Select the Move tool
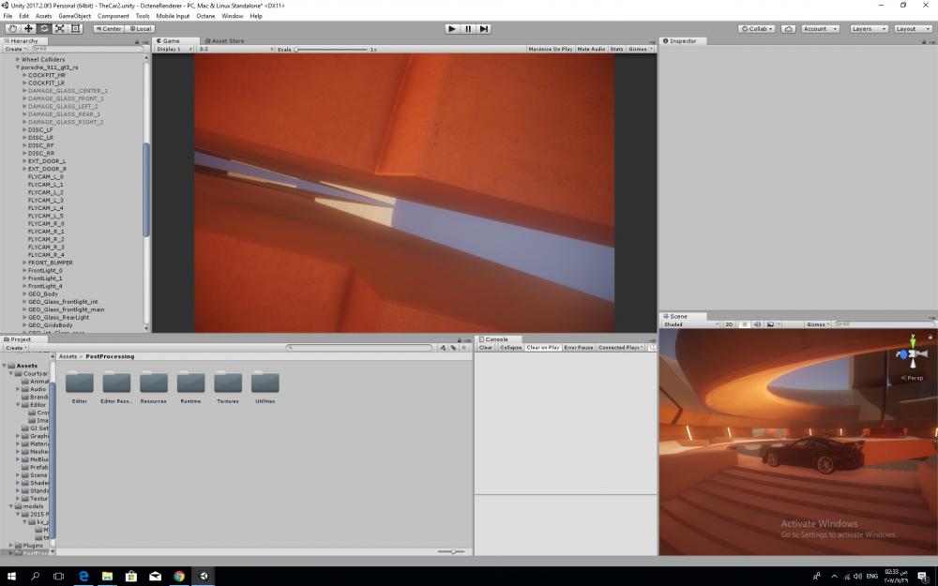Screen dimensions: 938x586 click(28, 29)
